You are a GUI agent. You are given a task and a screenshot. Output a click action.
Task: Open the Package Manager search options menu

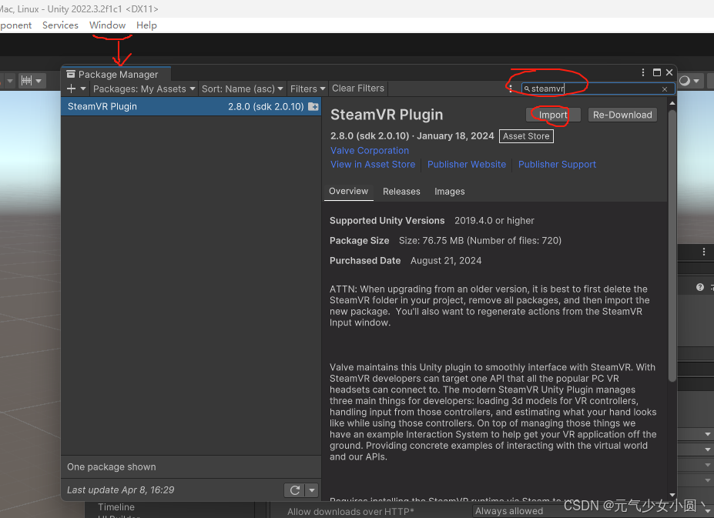(x=511, y=89)
